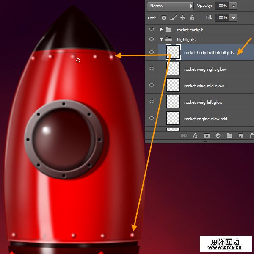Select the rocket cockpit folder icon

point(168,30)
